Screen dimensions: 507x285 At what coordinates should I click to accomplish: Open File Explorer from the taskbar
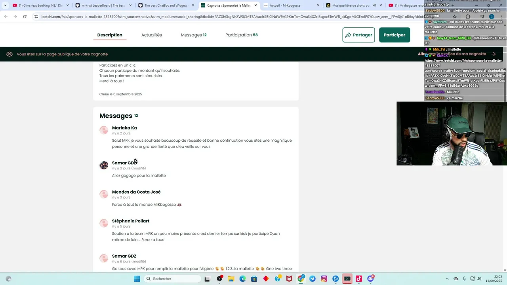231,279
